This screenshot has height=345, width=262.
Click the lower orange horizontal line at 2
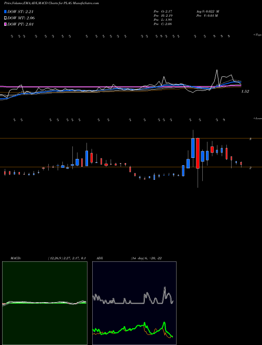coord(131,167)
